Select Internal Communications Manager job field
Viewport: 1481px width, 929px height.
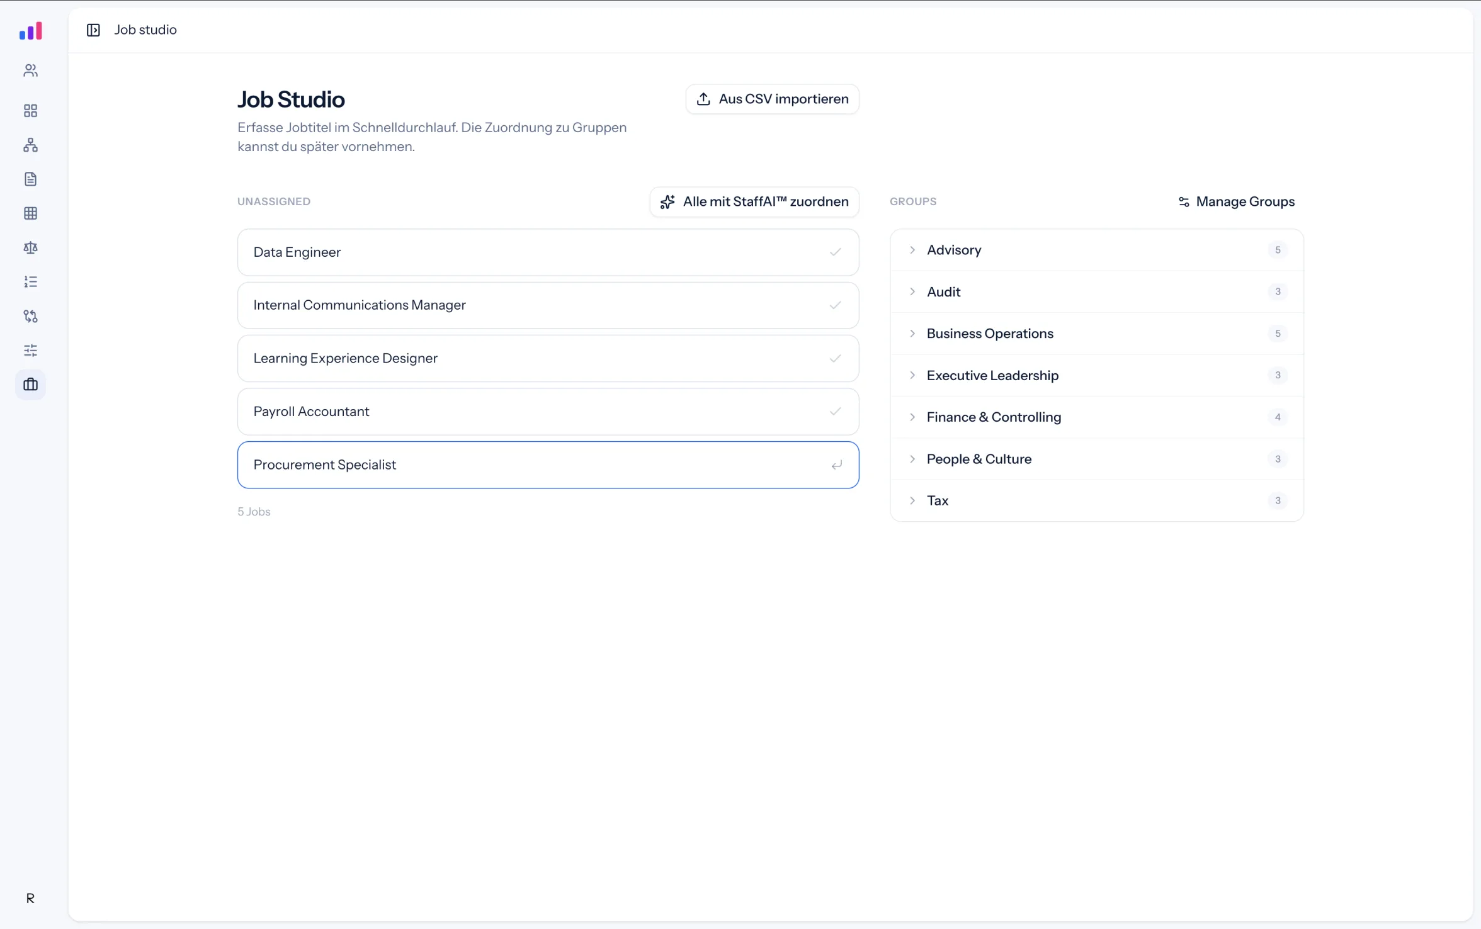pos(548,305)
